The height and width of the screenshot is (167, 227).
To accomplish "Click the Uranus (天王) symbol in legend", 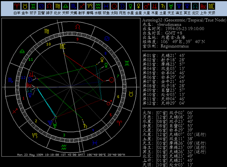I will pos(171,6).
